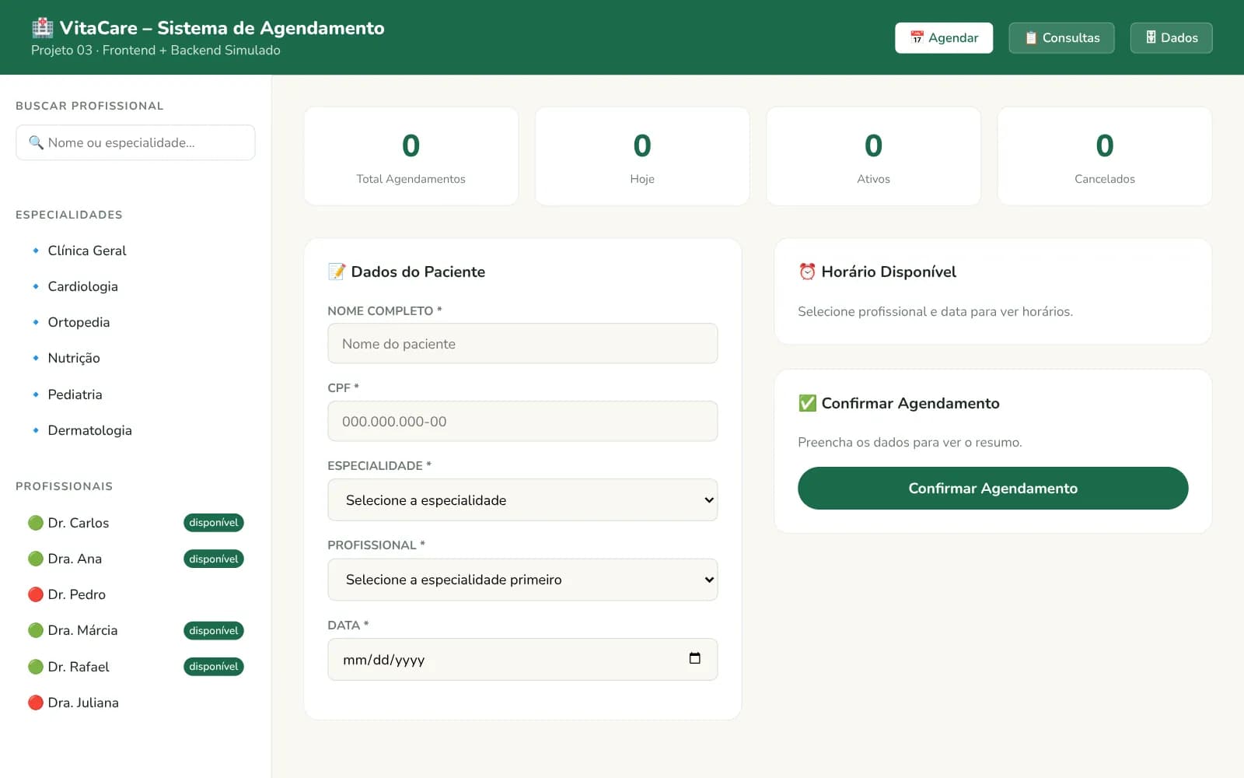
Task: Filter by Cardiologia specialty
Action: click(x=135, y=286)
